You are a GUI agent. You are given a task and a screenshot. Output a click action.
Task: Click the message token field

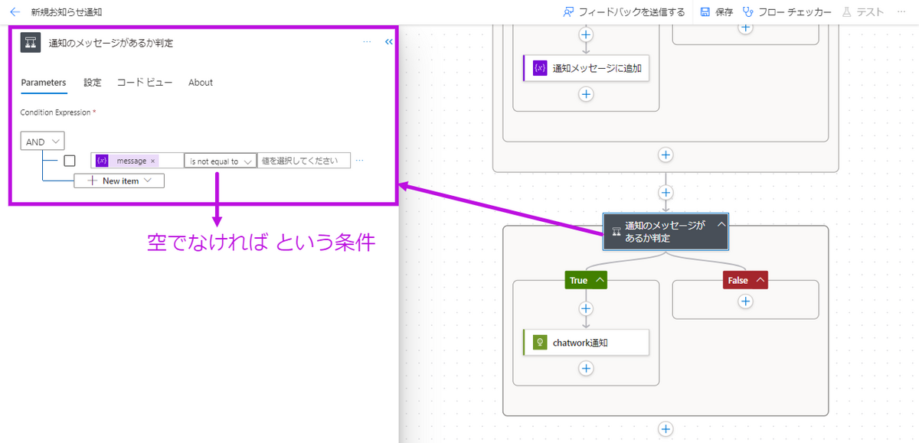(x=137, y=161)
